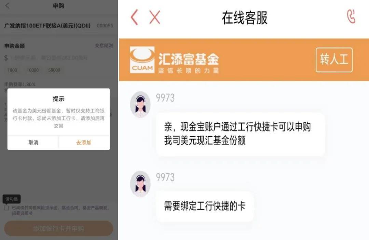Tap the phone call icon
The height and width of the screenshot is (240, 369).
pos(351,16)
